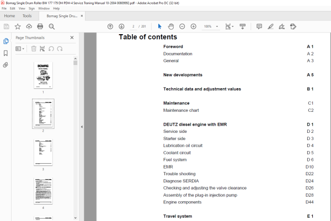
Task: Click the Engine components entry
Action: click(183, 202)
